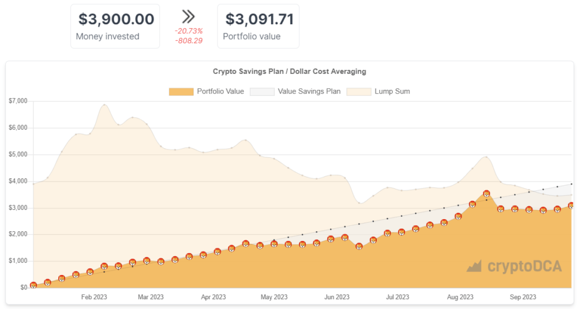Screen dimensions: 577x309
Task: Click the $3,091.71 Portfolio value card
Action: point(258,26)
